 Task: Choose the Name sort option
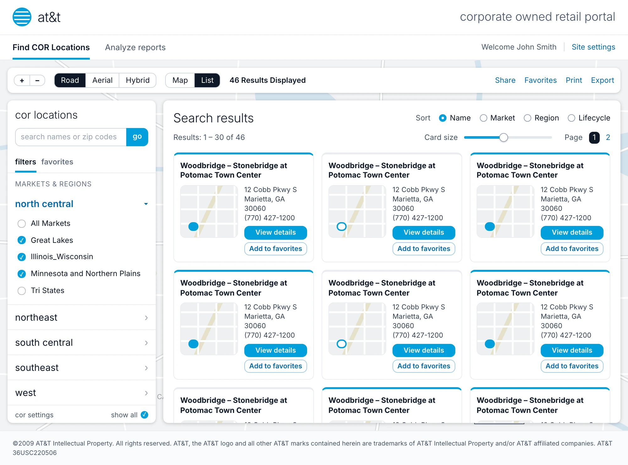pos(443,118)
